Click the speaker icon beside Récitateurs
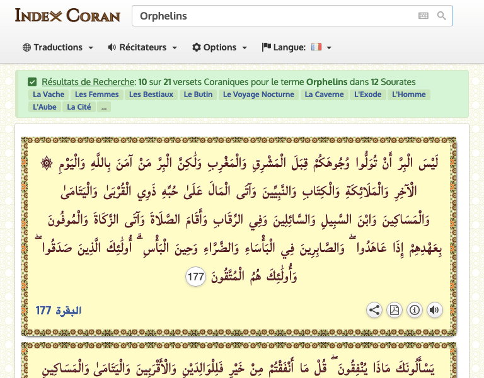Viewport: 484px width, 378px height. 112,47
